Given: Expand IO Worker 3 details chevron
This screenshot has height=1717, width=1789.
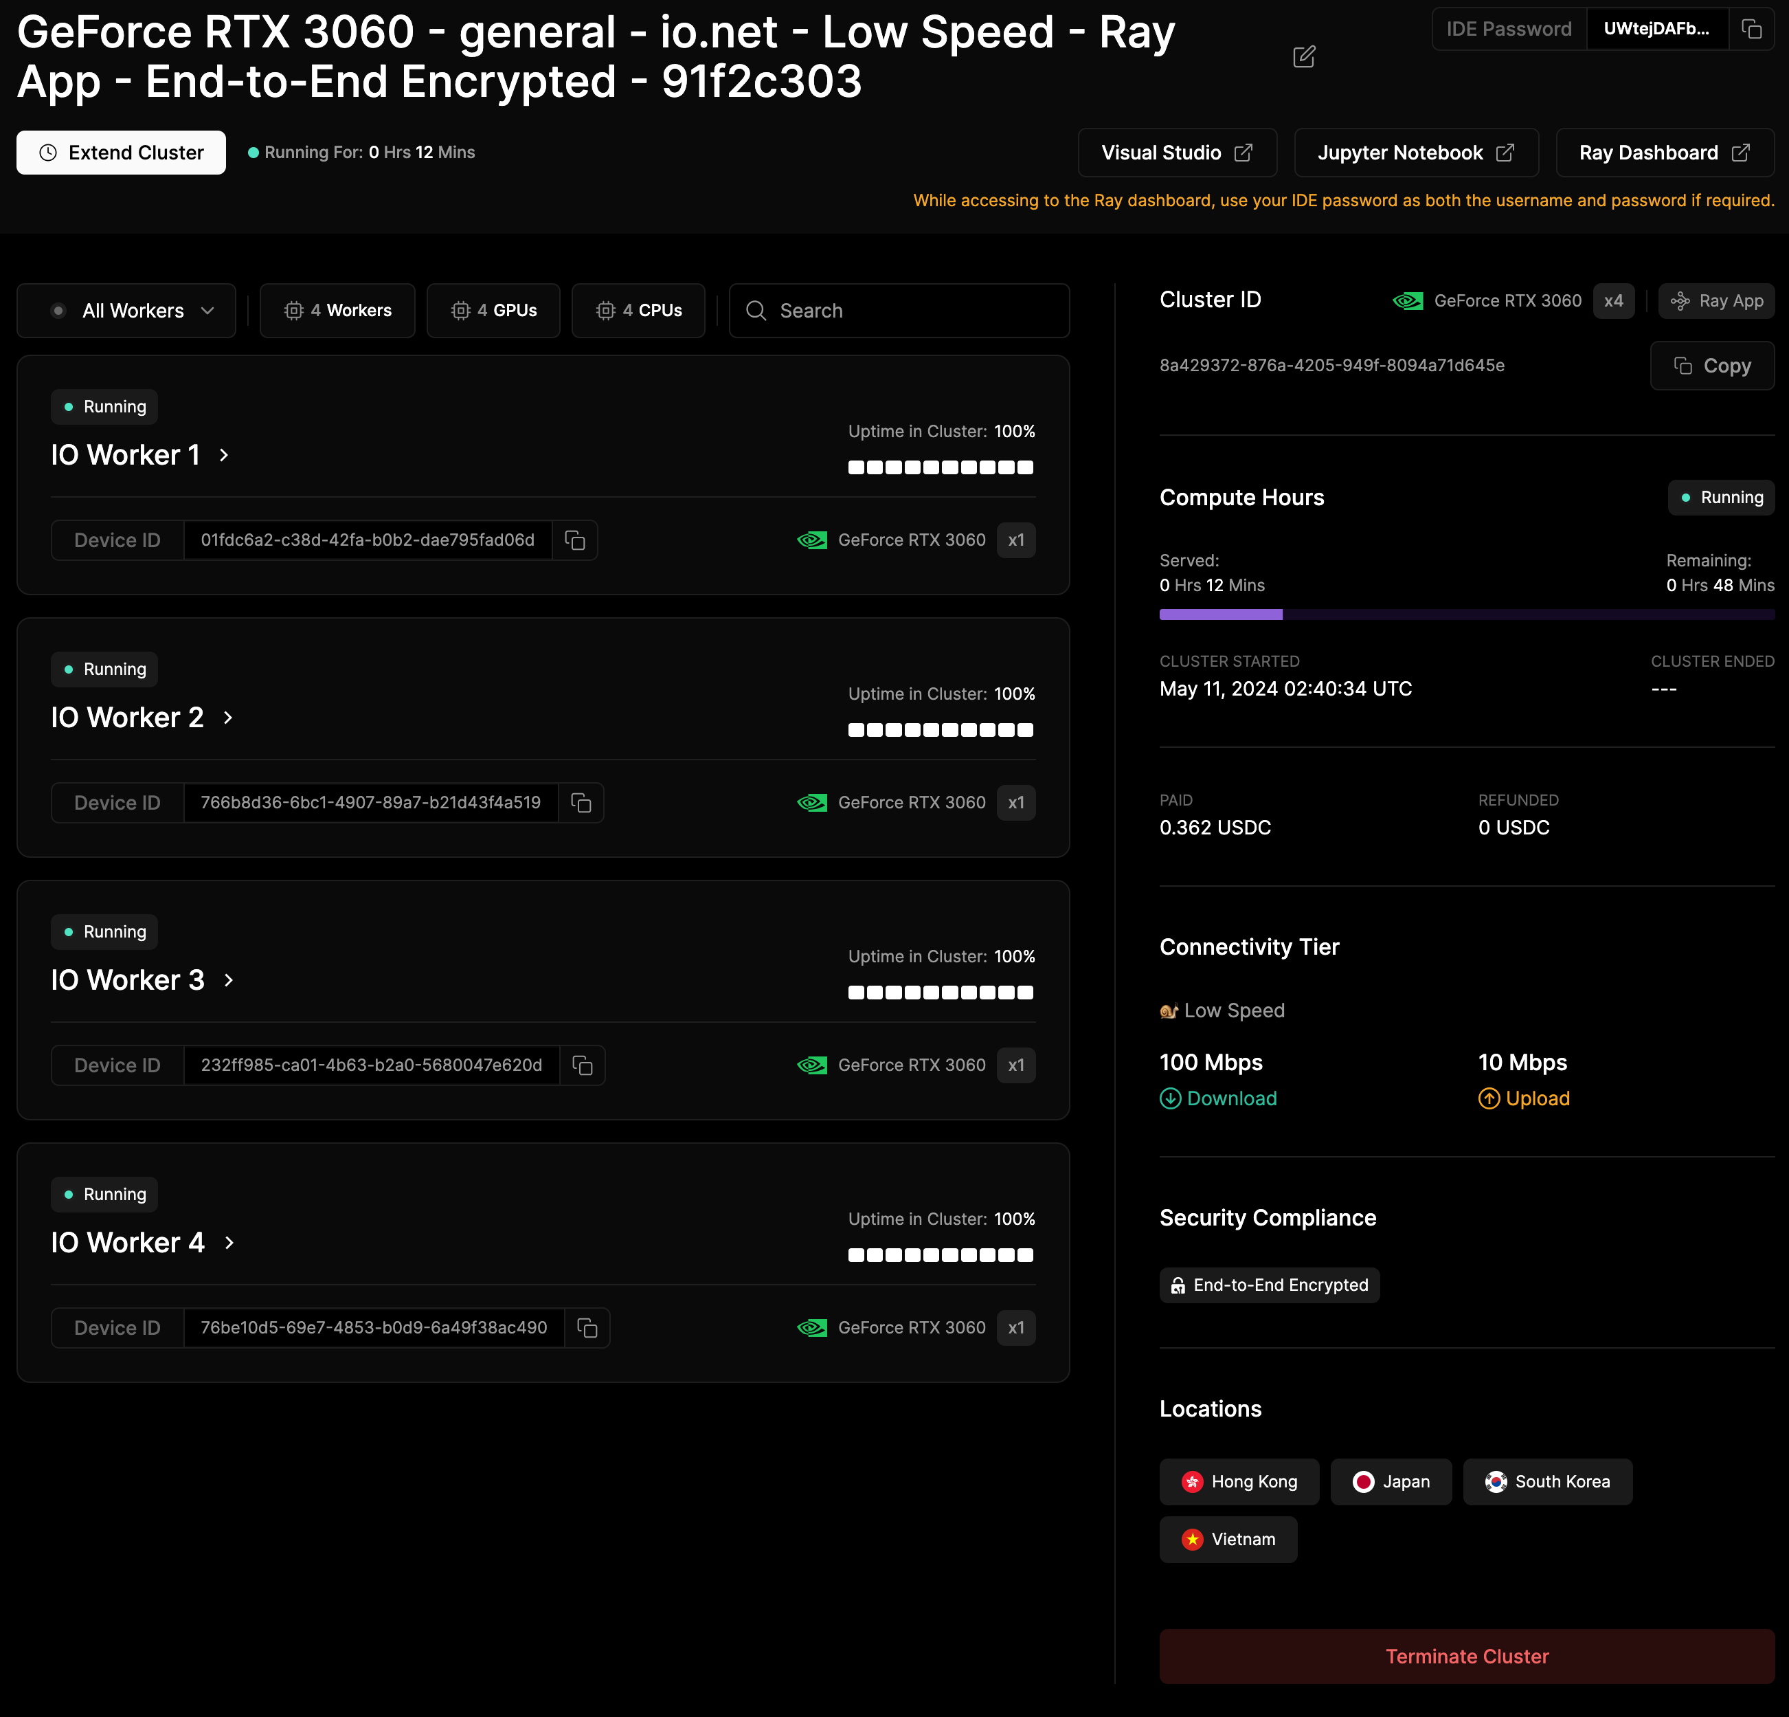Looking at the screenshot, I should pos(228,980).
